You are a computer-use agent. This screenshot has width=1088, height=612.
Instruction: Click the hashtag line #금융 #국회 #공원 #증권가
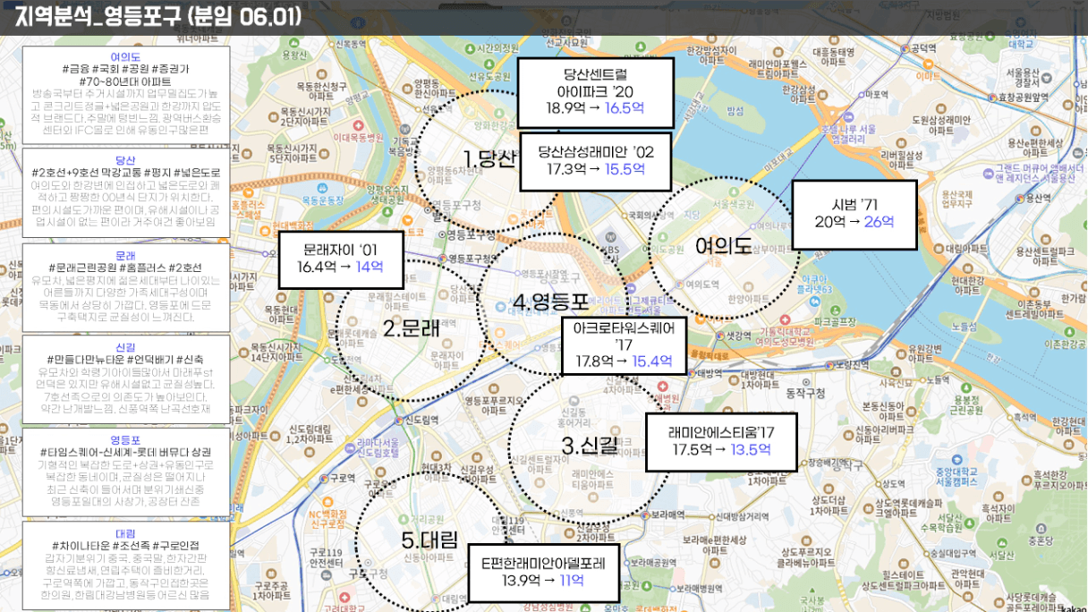pos(125,69)
